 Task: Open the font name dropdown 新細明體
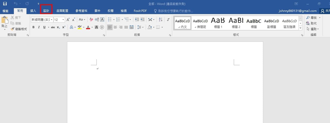coord(42,20)
